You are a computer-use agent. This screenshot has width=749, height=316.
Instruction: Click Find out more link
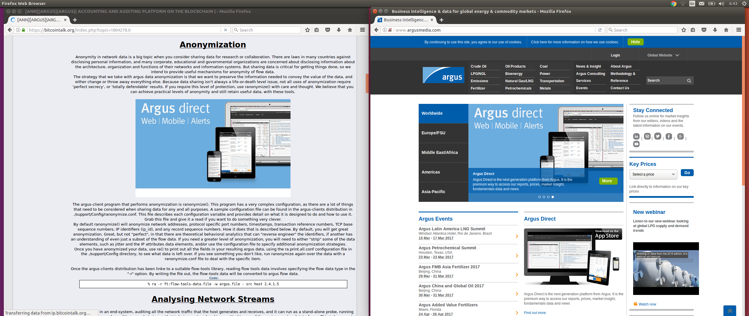click(535, 313)
